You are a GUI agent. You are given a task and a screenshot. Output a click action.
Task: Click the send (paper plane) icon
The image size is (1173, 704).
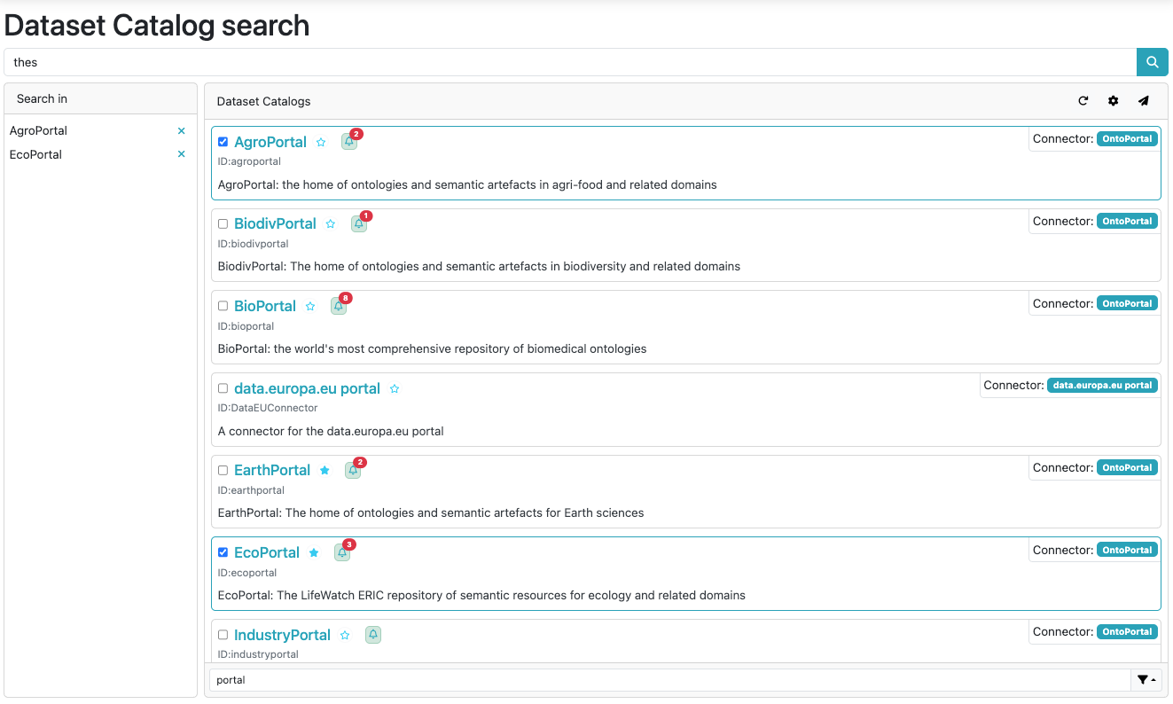[1143, 101]
